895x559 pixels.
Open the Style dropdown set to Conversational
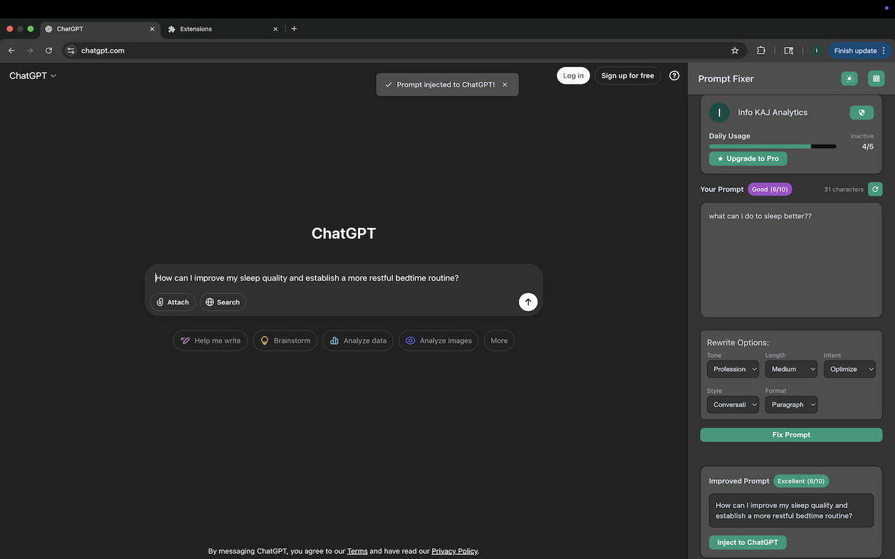coord(732,405)
